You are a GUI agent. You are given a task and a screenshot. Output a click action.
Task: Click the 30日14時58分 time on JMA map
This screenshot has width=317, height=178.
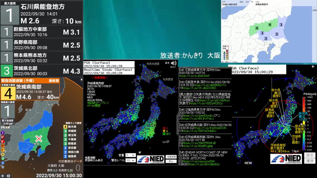click(x=229, y=4)
